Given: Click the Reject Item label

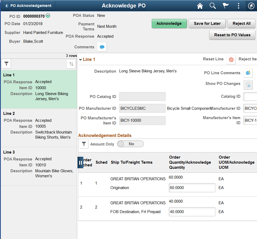Looking at the screenshot, I should tap(248, 59).
